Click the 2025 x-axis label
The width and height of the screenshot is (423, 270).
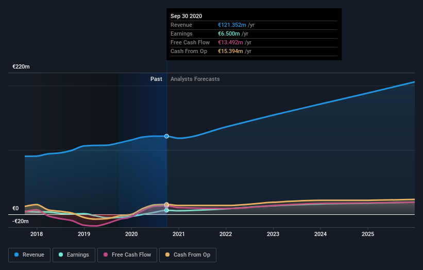[x=368, y=234]
